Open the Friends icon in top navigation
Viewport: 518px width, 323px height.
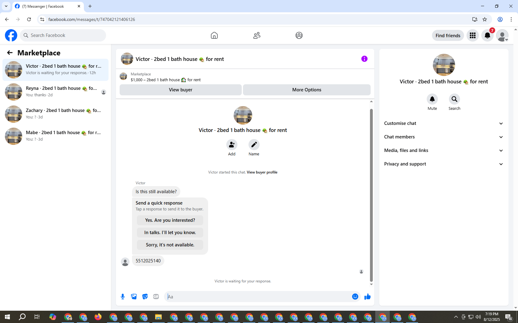tap(257, 35)
